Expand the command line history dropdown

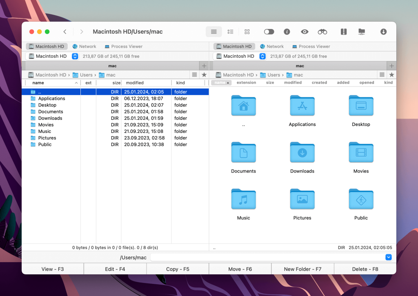(388, 257)
